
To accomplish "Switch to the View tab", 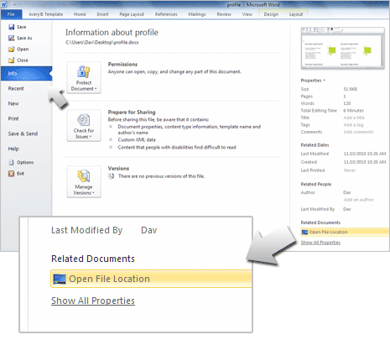I will (x=247, y=14).
